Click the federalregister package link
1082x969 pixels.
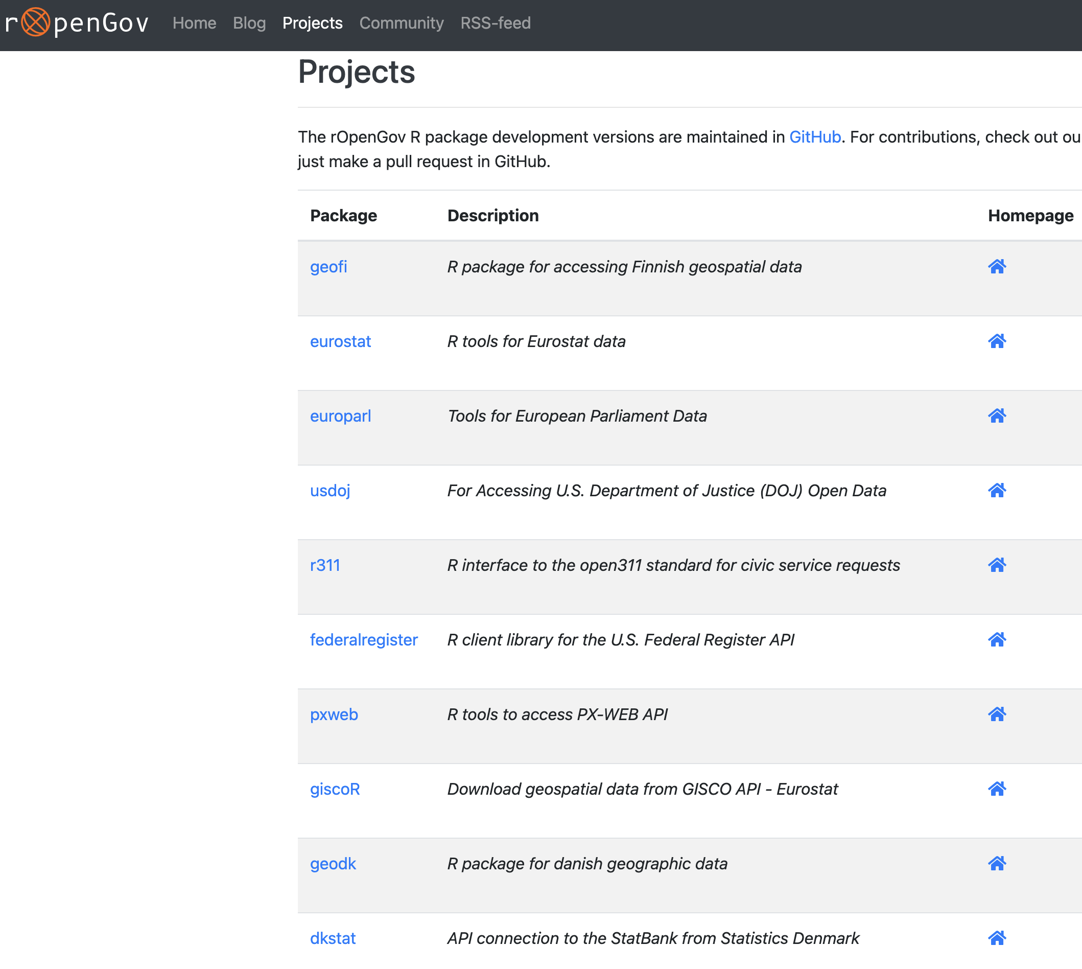(x=364, y=639)
